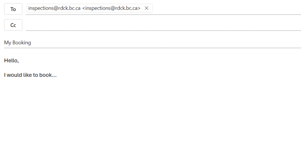Click the word like in the message
The width and height of the screenshot is (301, 153).
click(x=27, y=75)
